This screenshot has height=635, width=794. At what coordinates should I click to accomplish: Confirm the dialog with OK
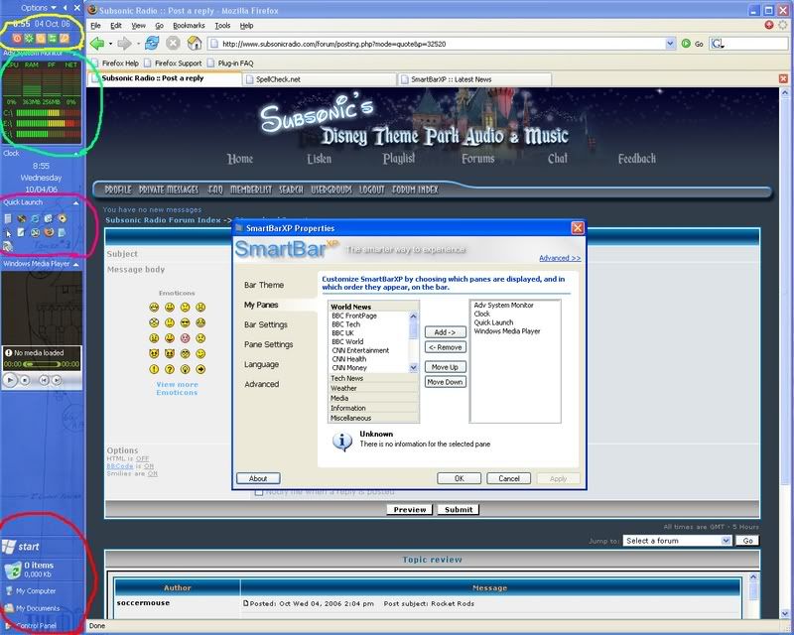460,478
